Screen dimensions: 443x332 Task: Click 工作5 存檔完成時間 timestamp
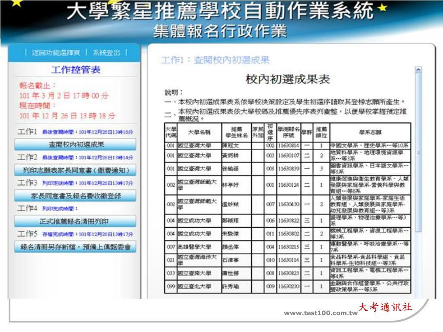pos(87,234)
